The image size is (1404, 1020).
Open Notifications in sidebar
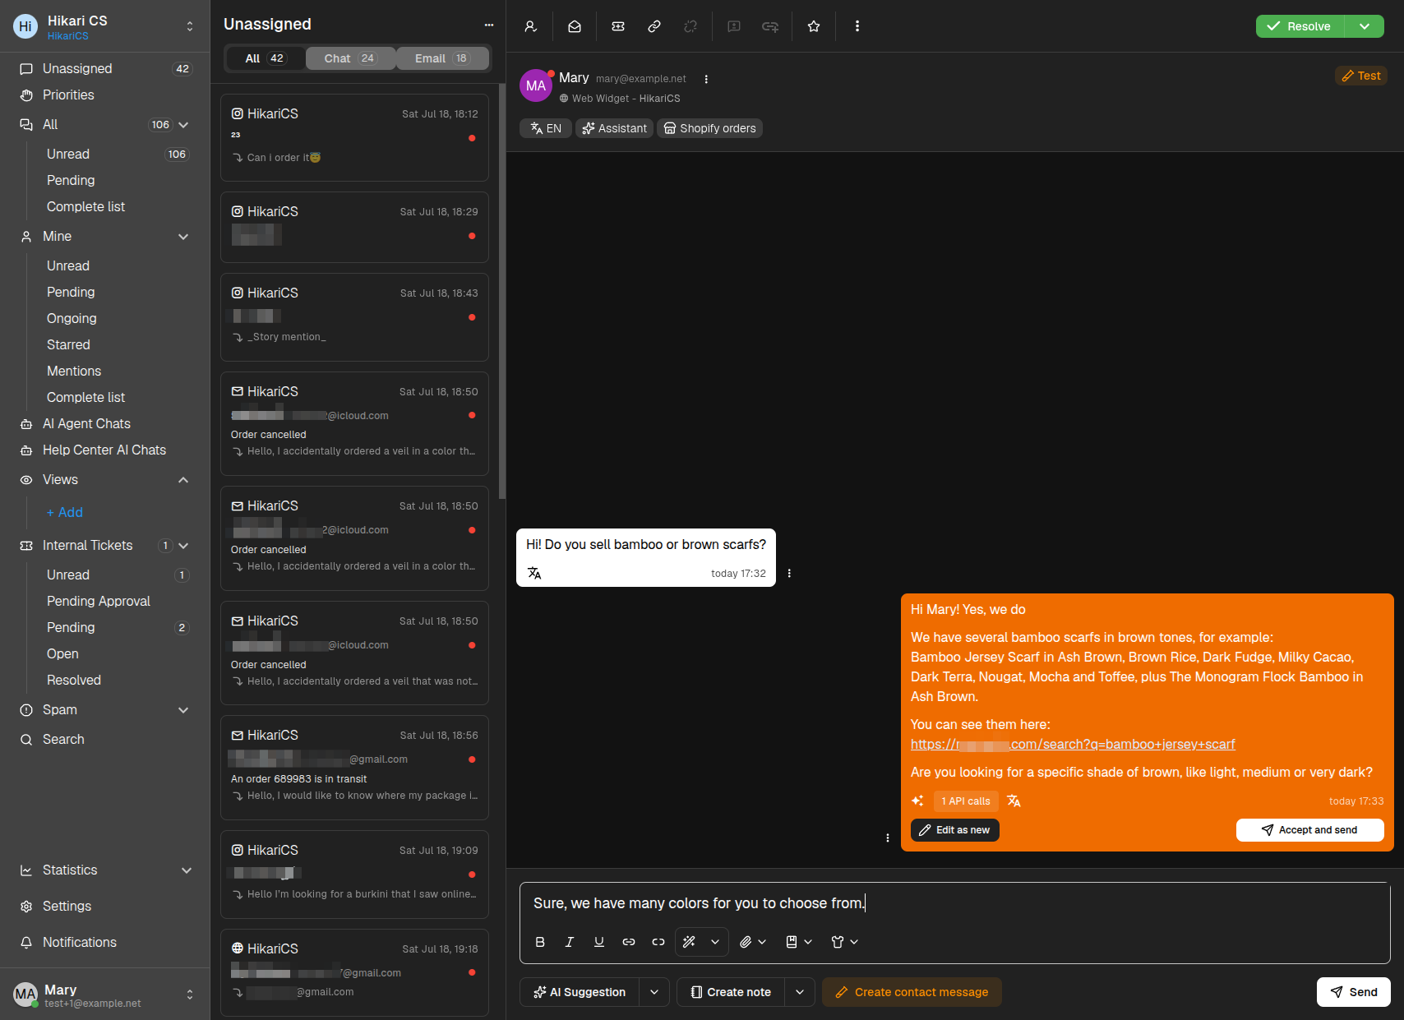[105, 943]
